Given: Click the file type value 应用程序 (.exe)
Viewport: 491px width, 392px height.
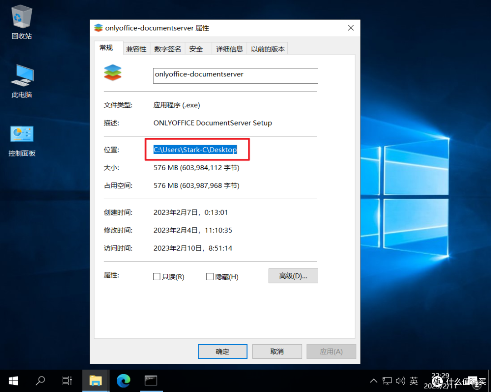Looking at the screenshot, I should pos(176,105).
